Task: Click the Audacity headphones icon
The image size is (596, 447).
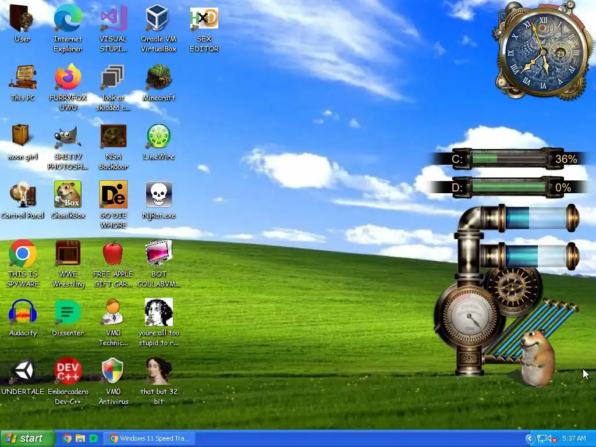Action: [23, 312]
